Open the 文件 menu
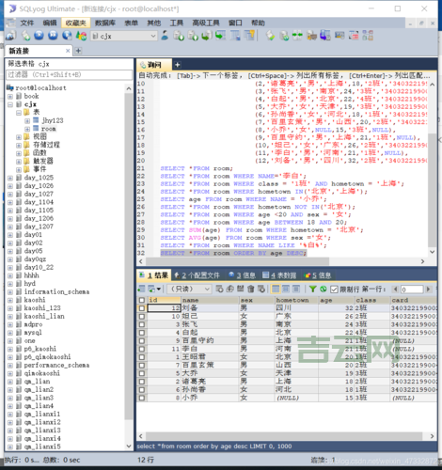The image size is (442, 470). [27, 23]
